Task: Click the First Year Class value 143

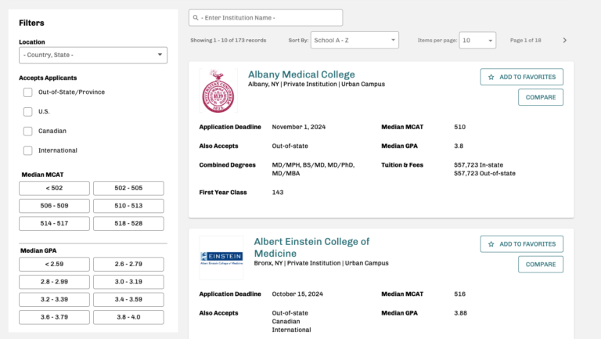Action: coord(278,193)
